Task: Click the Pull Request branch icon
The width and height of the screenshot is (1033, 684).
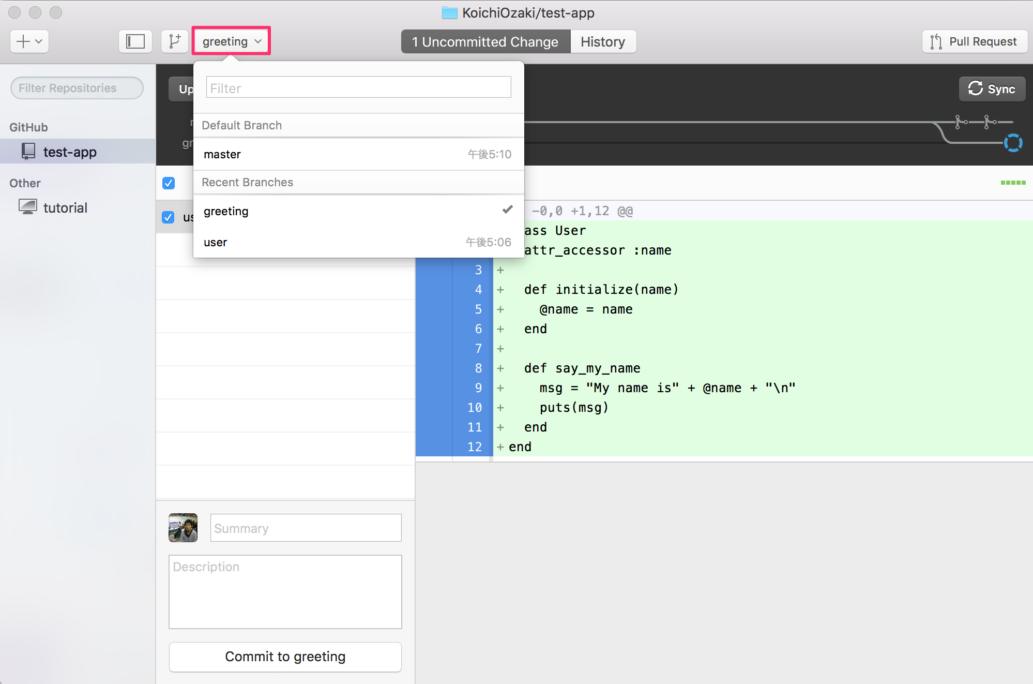Action: (936, 41)
